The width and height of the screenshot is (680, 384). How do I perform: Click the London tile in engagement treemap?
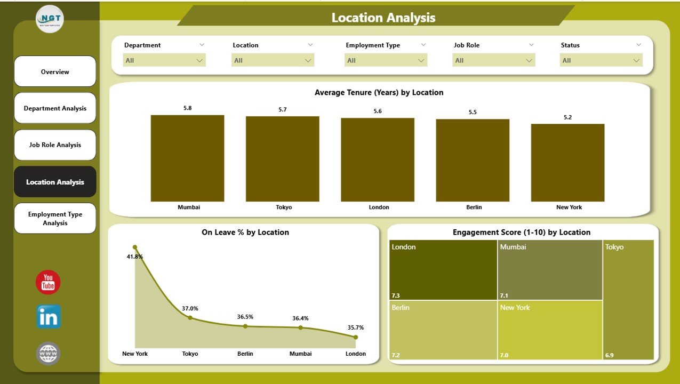click(443, 269)
